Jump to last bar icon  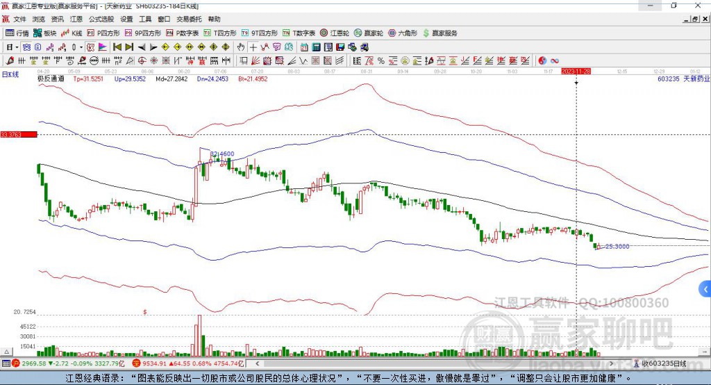tap(129, 47)
